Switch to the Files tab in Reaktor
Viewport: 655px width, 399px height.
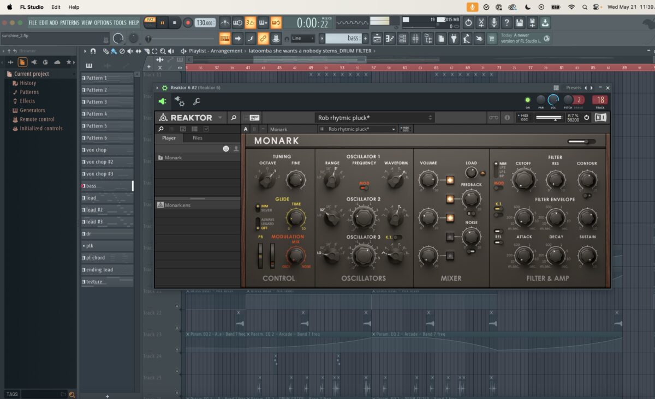click(198, 138)
